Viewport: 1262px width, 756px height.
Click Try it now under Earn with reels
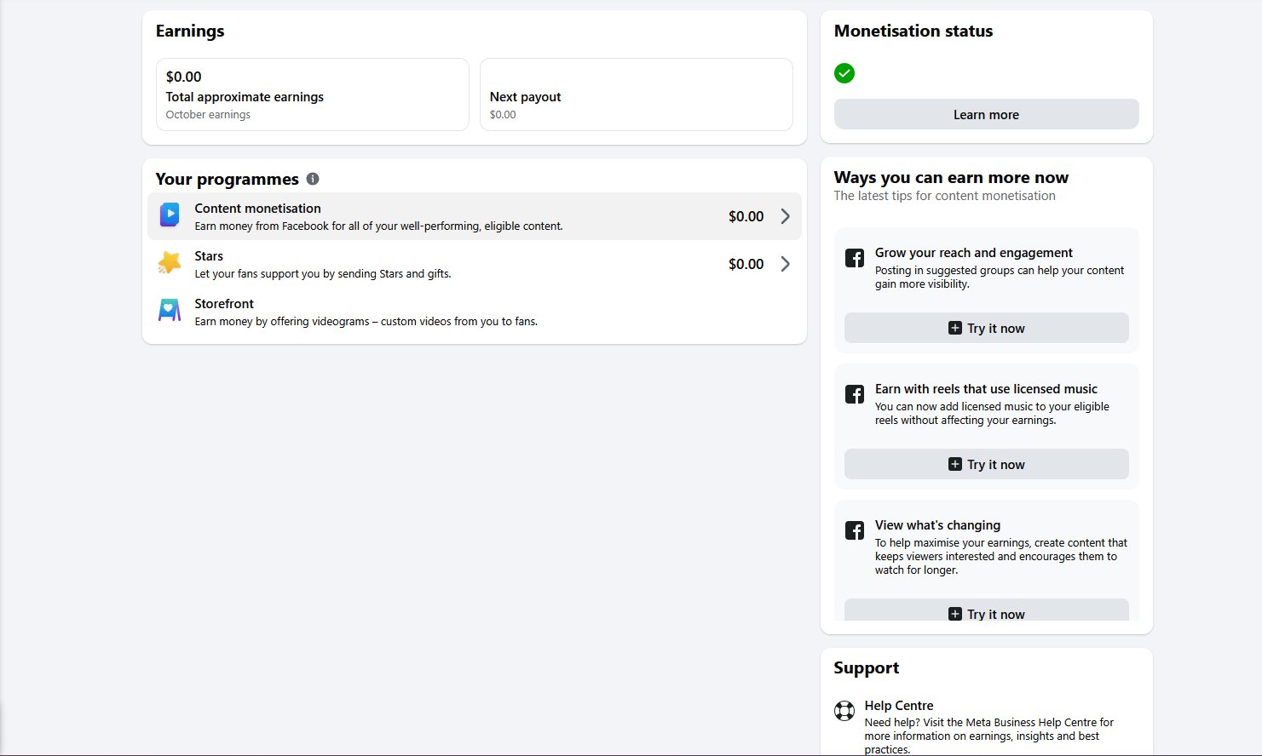click(986, 464)
